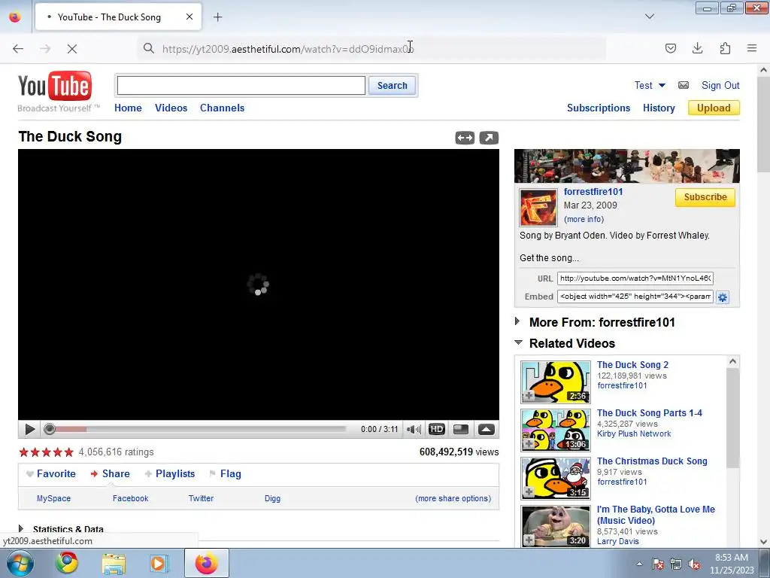Share the video on MySpace
Image resolution: width=770 pixels, height=578 pixels.
(53, 498)
